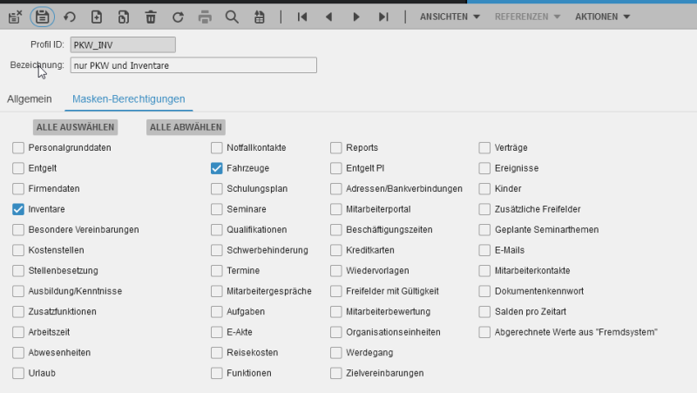Viewport: 697px width, 393px height.
Task: Enable the Salden pro Zeitart checkbox
Action: pos(484,312)
